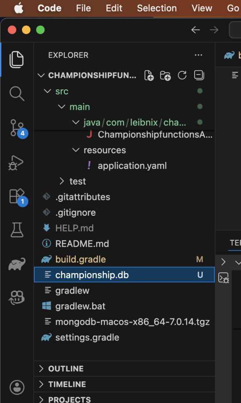Open the View menu in the menu bar
Viewport: 241px width, 403px height.
point(202,8)
